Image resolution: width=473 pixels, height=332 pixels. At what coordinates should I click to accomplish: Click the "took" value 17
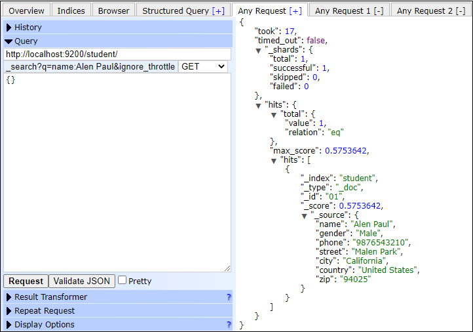(x=290, y=31)
